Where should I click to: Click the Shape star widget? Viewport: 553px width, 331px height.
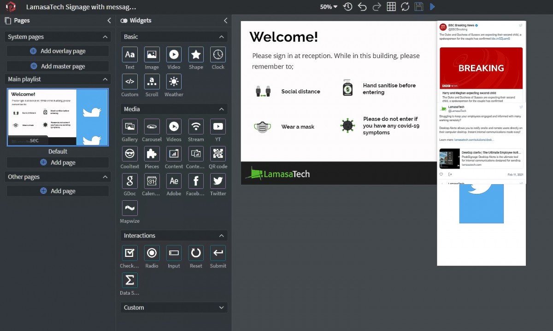tap(196, 55)
